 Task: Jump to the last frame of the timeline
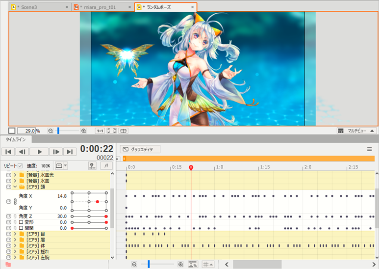[x=70, y=152]
